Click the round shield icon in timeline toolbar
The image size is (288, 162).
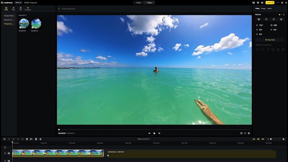(36, 139)
